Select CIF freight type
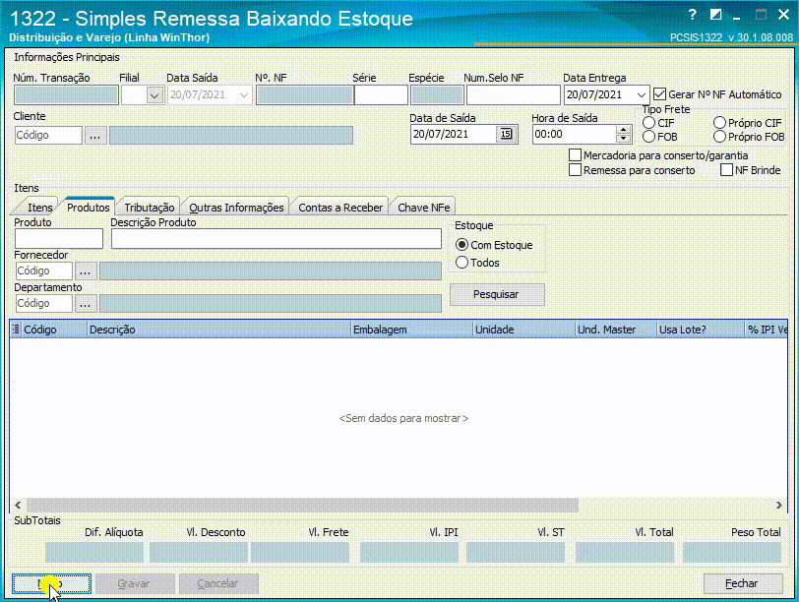799x602 pixels. pos(648,123)
